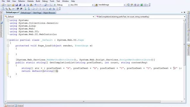Click the New Project toolbar icon
This screenshot has width=190, height=107.
pyautogui.click(x=3, y=5)
